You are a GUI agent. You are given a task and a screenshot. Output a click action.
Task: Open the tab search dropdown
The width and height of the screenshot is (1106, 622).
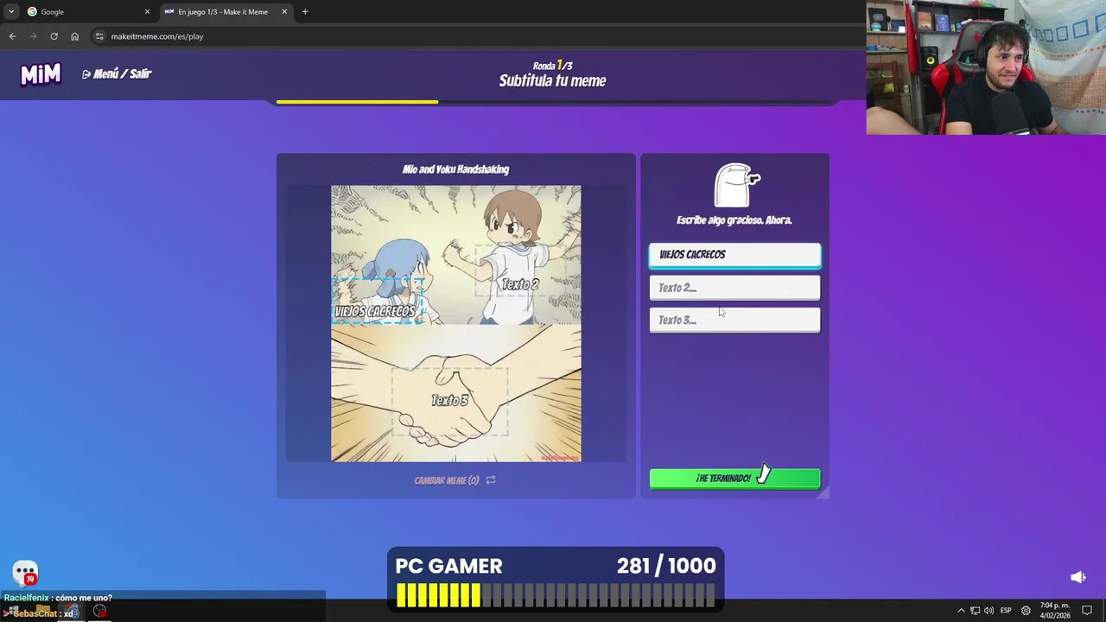point(11,11)
